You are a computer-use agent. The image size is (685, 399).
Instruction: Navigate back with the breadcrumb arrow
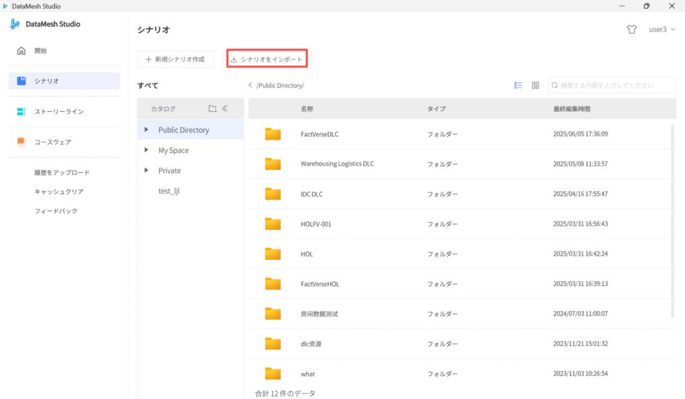pos(250,86)
